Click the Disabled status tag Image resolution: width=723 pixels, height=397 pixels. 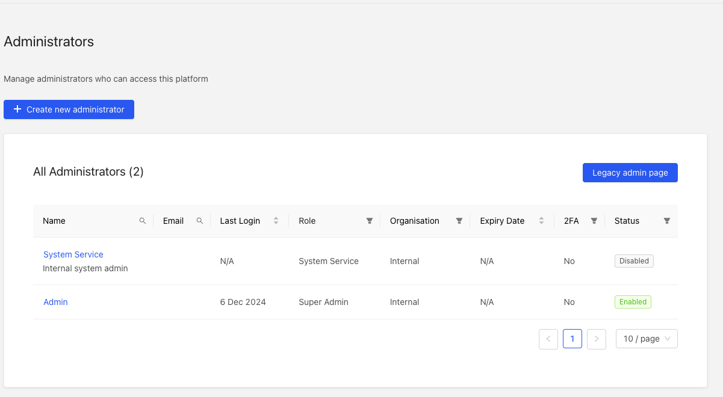point(634,261)
